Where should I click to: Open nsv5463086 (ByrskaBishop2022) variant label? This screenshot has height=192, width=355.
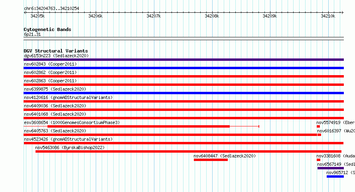pyautogui.click(x=70, y=147)
